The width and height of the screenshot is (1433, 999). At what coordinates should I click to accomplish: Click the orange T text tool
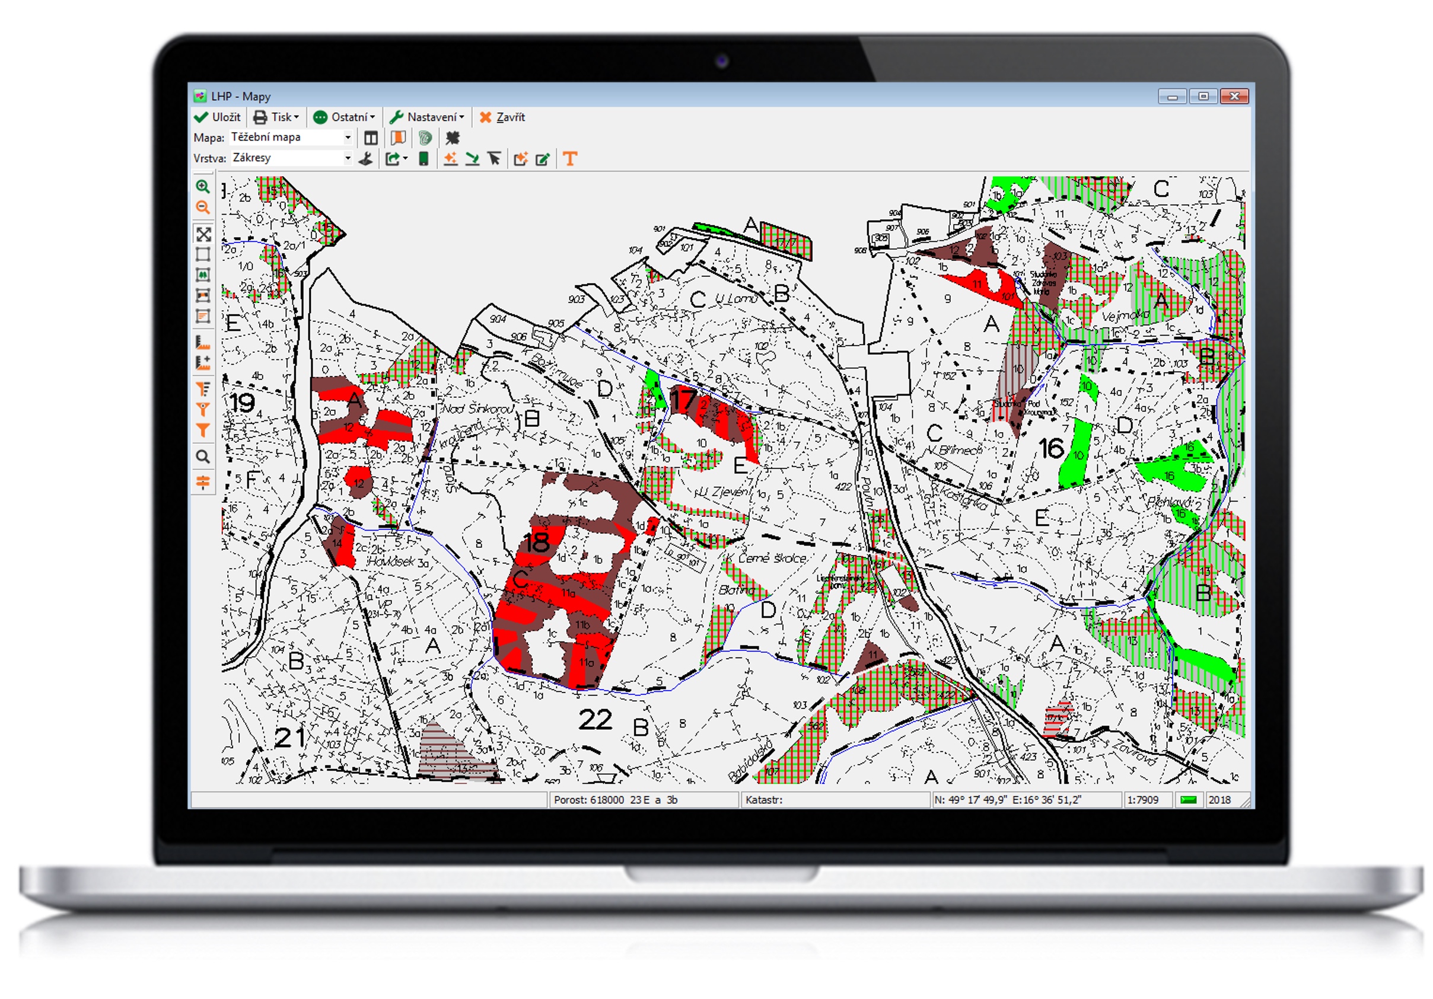[569, 158]
